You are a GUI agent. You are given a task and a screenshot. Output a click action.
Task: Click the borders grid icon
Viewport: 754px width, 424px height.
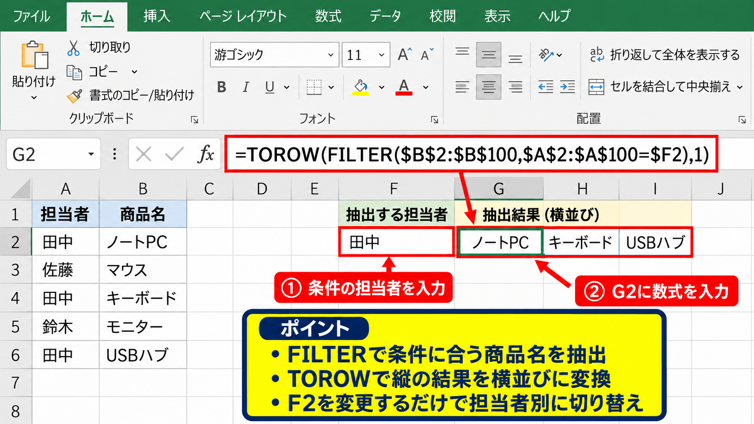click(314, 87)
